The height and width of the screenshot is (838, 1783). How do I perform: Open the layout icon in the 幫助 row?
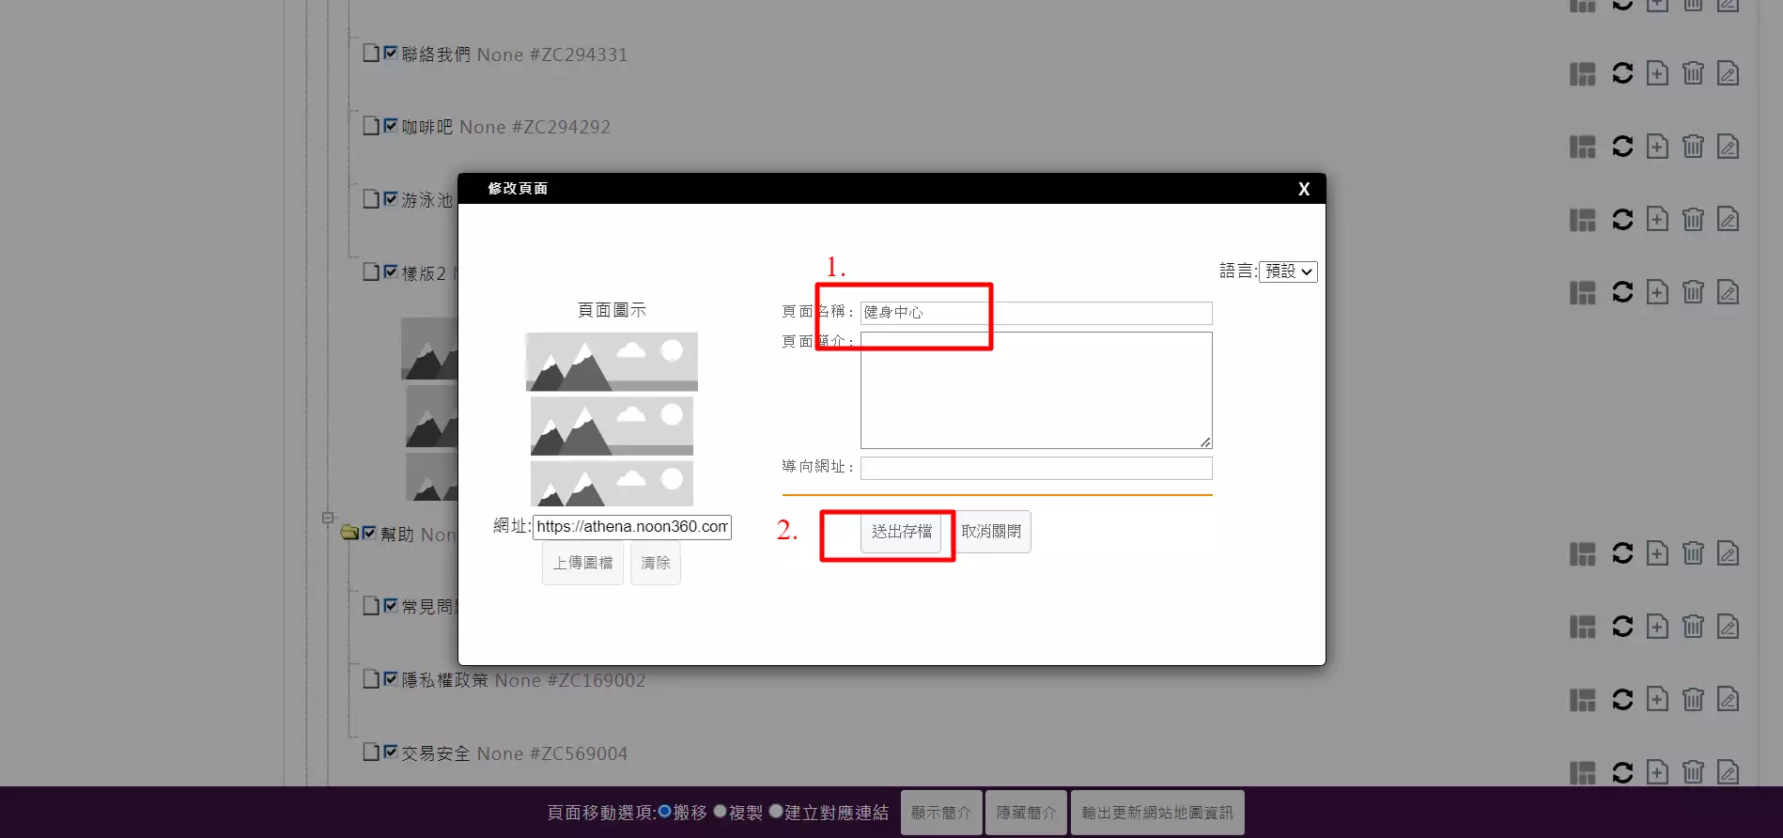(1583, 554)
